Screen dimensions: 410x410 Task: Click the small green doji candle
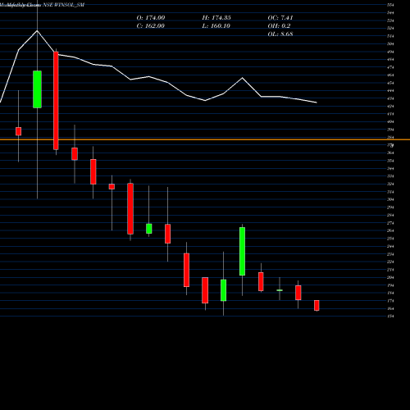click(280, 290)
